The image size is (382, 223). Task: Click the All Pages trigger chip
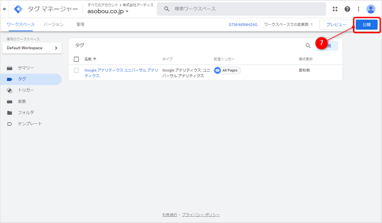point(227,70)
